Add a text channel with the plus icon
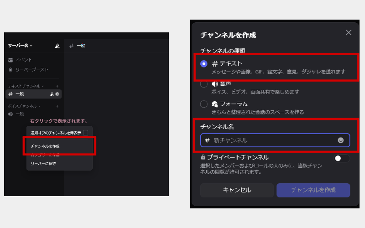 57,86
